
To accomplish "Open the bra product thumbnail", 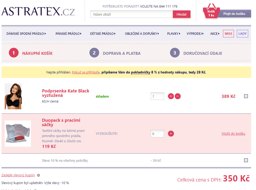I will tap(13, 96).
